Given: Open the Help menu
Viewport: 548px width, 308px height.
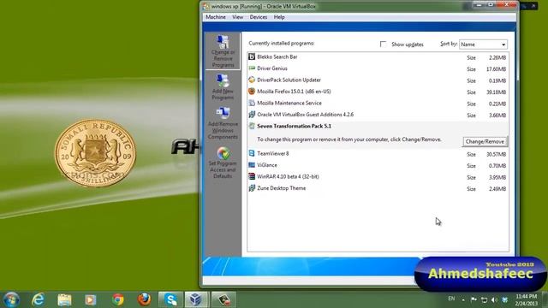Looking at the screenshot, I should 279,17.
